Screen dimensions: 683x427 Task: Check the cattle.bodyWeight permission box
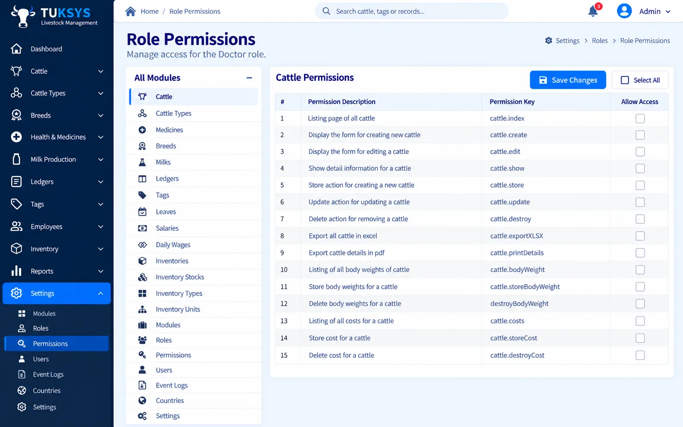(640, 270)
